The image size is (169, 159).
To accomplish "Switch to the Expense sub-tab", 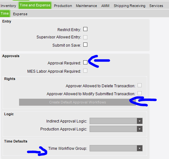I will click(x=20, y=14).
